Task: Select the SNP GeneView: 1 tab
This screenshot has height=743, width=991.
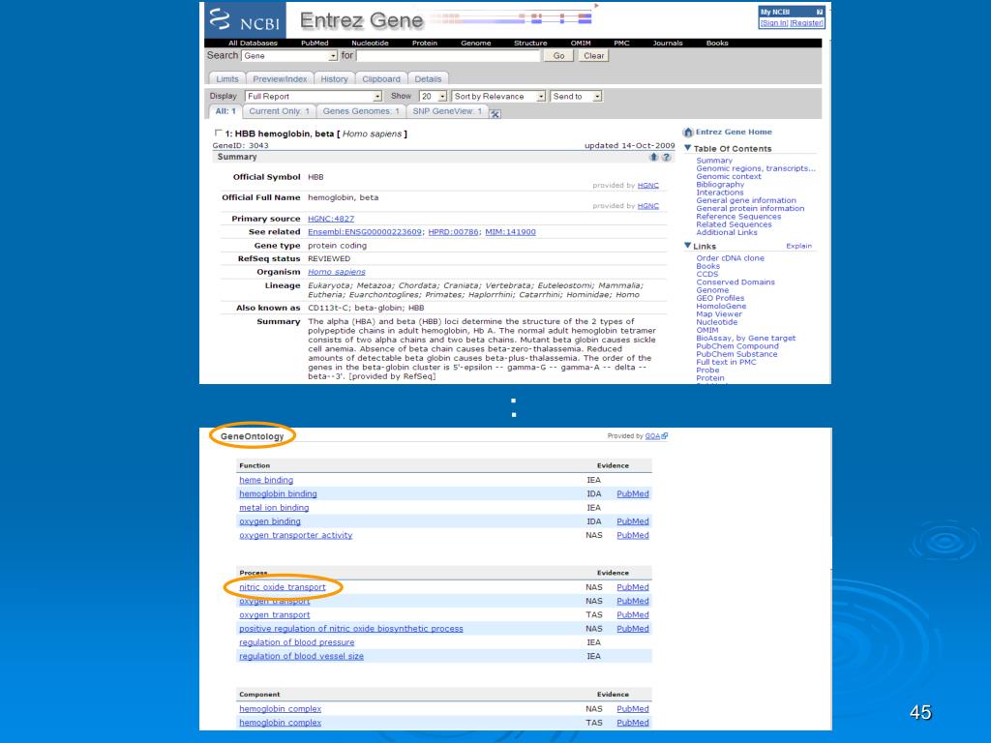Action: [447, 111]
